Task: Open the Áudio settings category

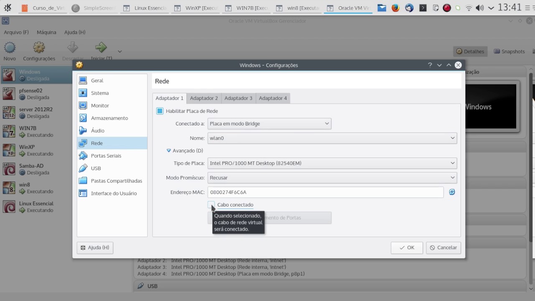Action: (112, 130)
